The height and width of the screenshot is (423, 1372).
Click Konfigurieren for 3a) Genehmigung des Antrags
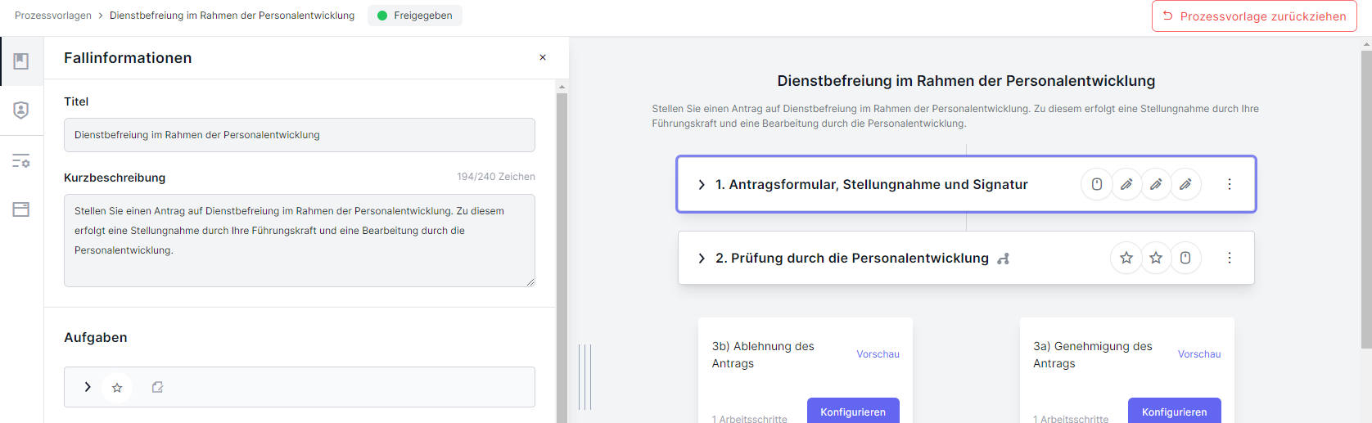coord(1174,411)
